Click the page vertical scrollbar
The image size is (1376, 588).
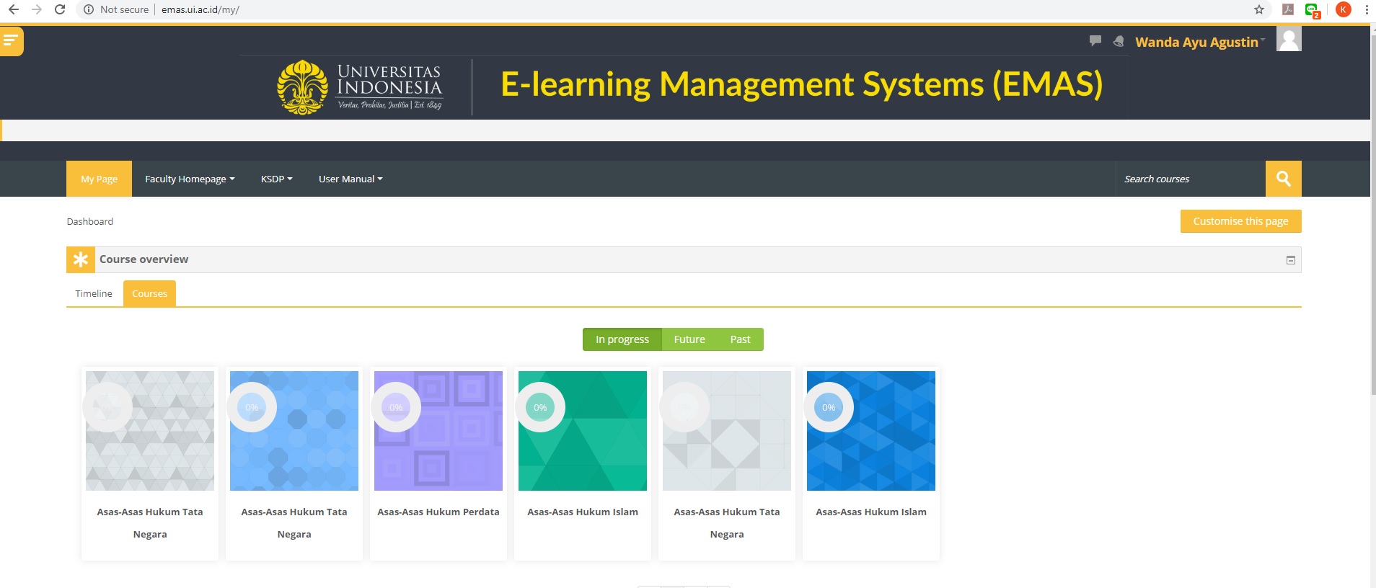(x=1372, y=216)
